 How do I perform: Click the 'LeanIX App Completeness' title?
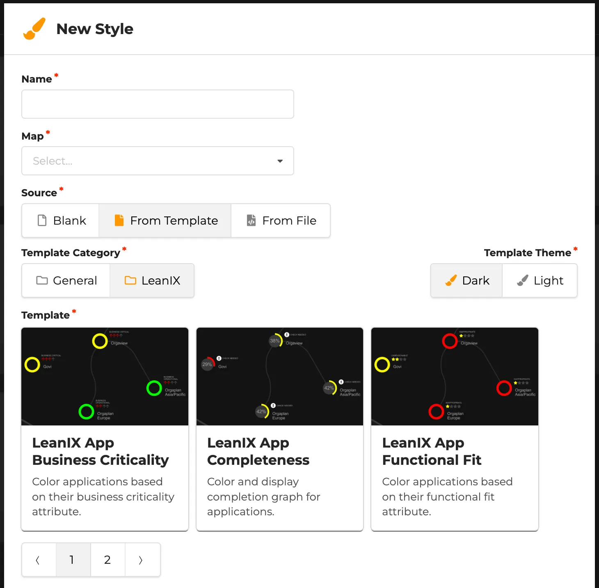(x=258, y=451)
